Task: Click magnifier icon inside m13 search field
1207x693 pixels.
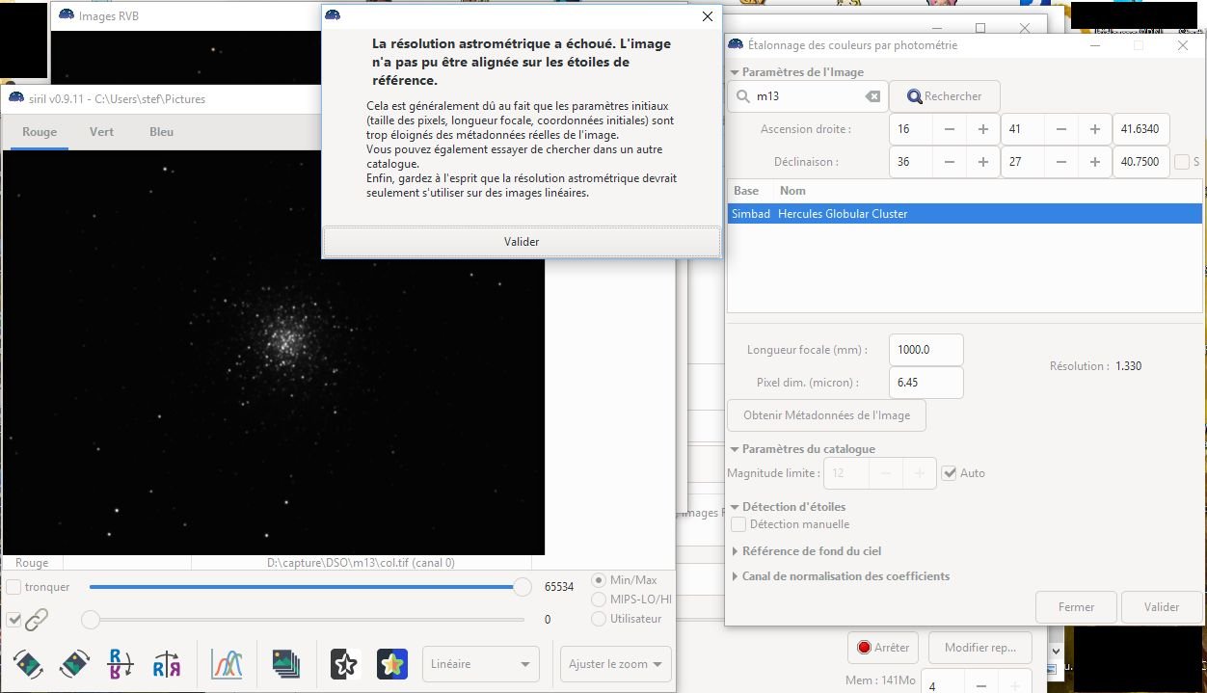Action: click(744, 96)
